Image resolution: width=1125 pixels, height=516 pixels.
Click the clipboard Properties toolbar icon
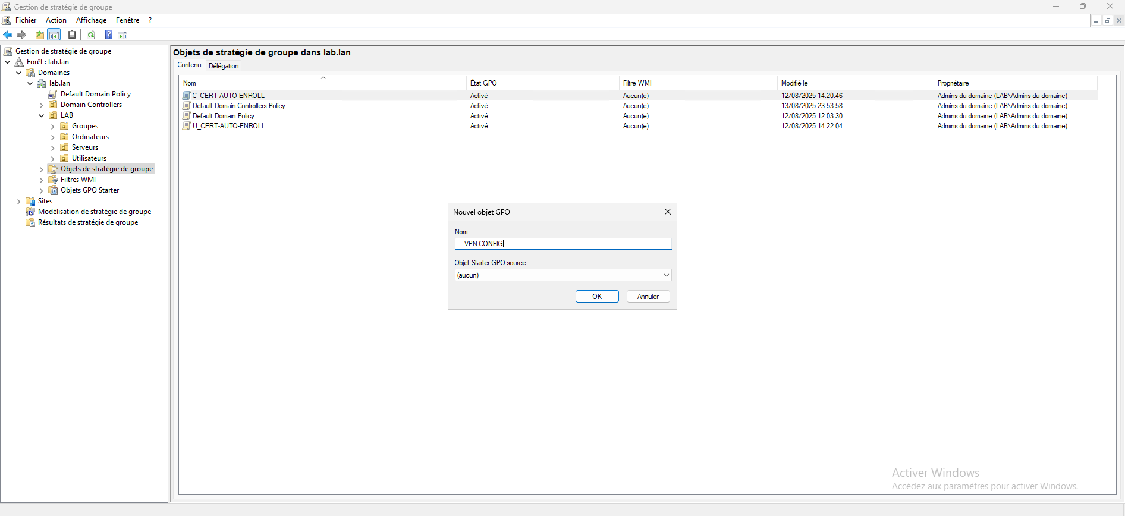click(x=72, y=35)
